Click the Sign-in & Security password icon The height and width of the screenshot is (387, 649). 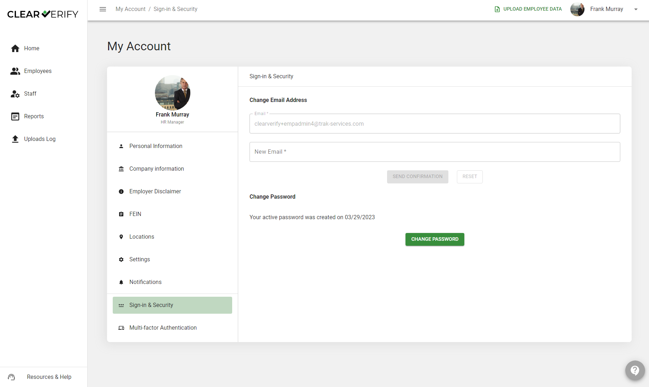[121, 305]
